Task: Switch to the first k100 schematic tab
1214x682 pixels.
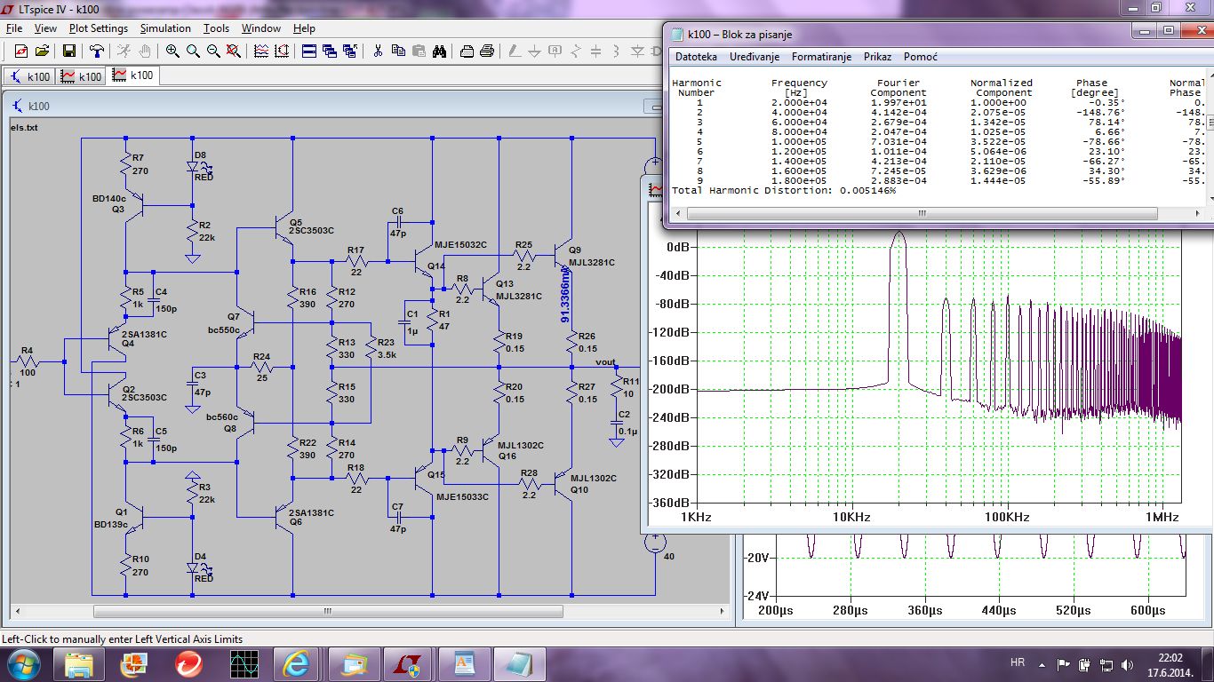Action: (30, 76)
